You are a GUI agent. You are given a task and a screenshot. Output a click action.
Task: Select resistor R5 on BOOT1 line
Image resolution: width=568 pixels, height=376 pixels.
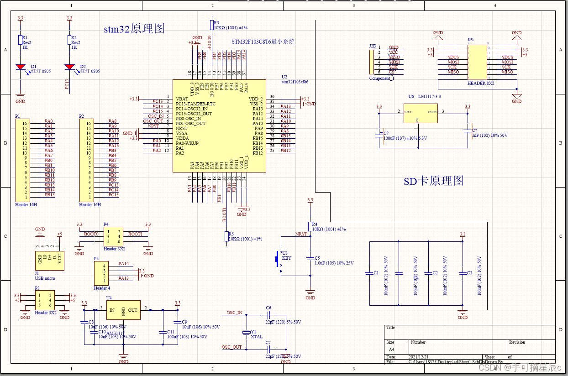[x=226, y=236]
